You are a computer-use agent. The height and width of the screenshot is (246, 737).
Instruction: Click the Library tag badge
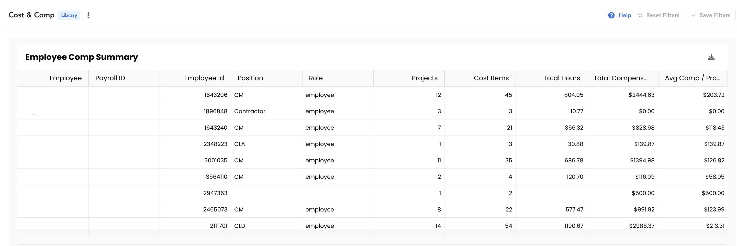pos(69,15)
